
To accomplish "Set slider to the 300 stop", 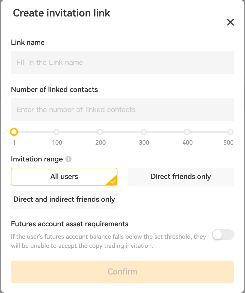I will (144, 132).
